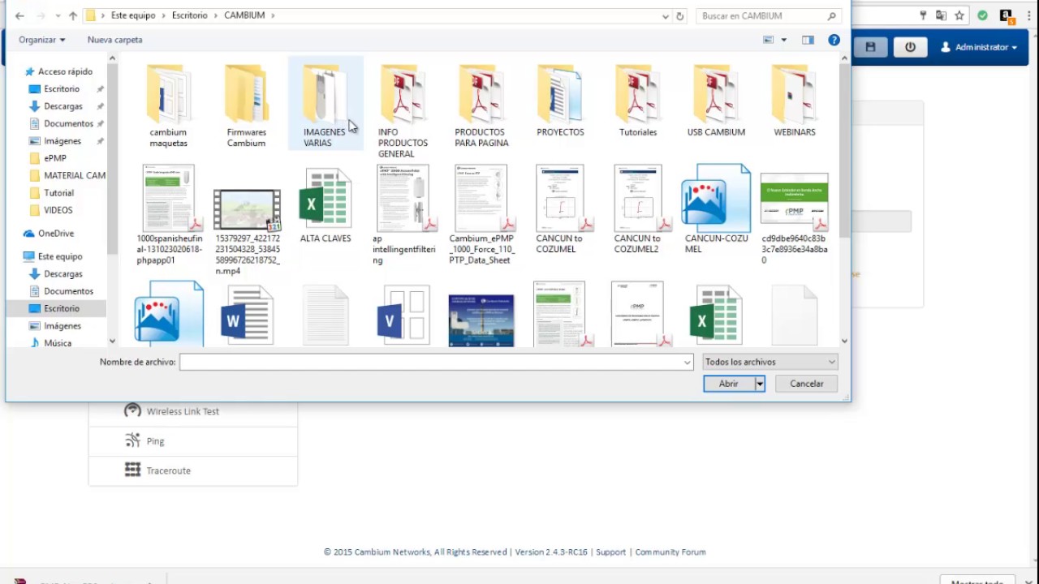Create a Nueva carpeta

tap(114, 40)
